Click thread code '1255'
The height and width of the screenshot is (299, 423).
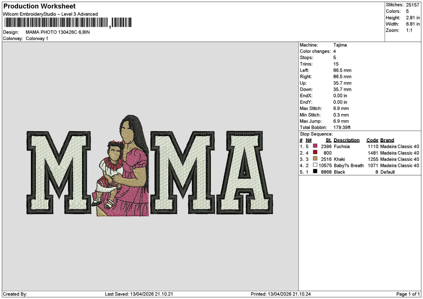point(373,159)
